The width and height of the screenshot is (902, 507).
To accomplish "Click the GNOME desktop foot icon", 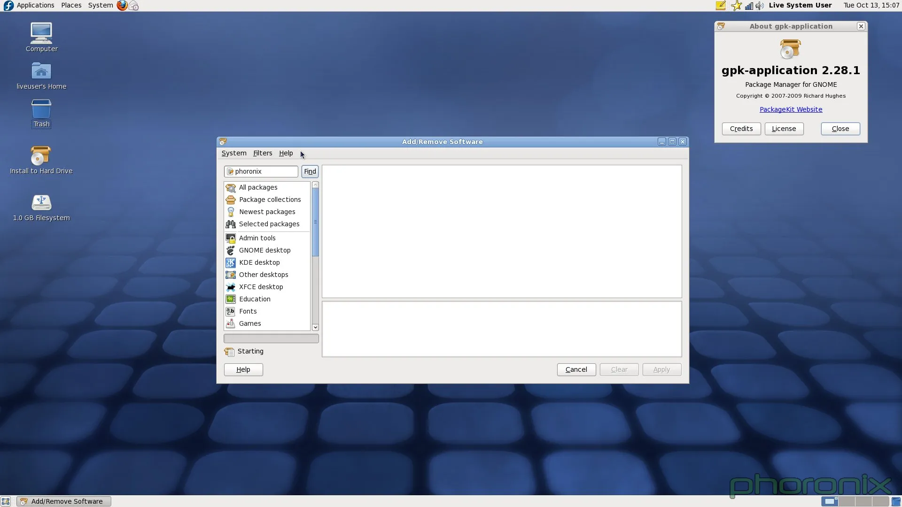I will point(231,251).
